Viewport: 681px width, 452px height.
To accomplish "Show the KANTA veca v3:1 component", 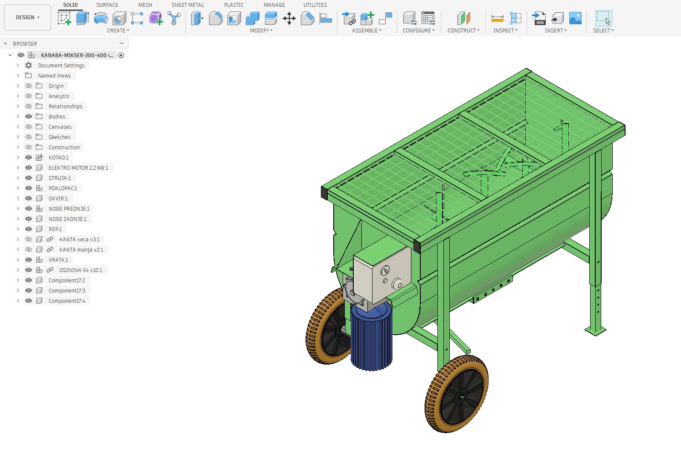I will pos(29,239).
